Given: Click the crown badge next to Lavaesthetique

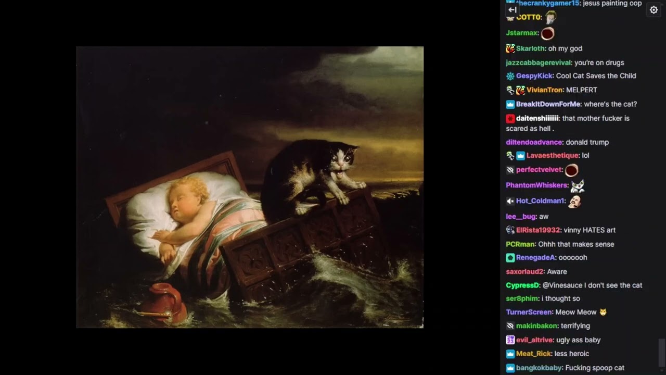Looking at the screenshot, I should point(520,156).
